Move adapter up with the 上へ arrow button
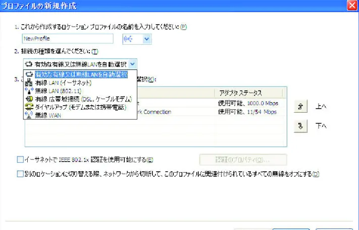This screenshot has height=230, width=359. (300, 106)
